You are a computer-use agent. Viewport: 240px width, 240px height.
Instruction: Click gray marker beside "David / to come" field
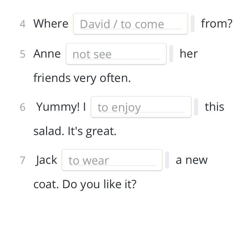pyautogui.click(x=193, y=24)
